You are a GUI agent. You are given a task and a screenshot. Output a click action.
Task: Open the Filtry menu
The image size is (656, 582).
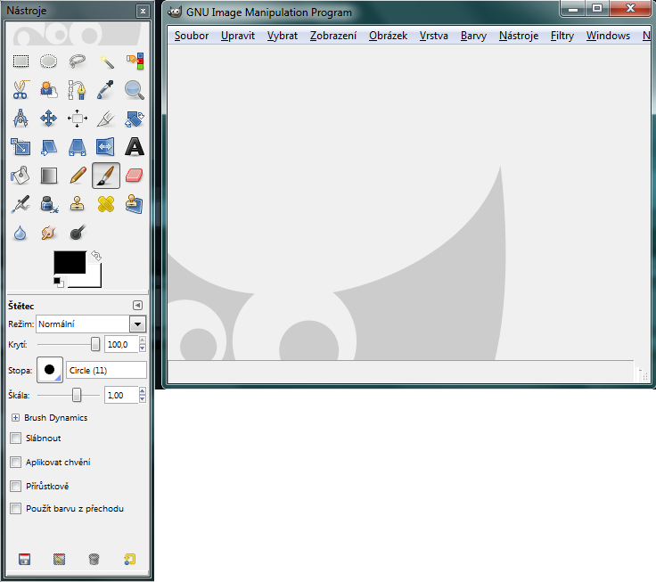point(562,36)
